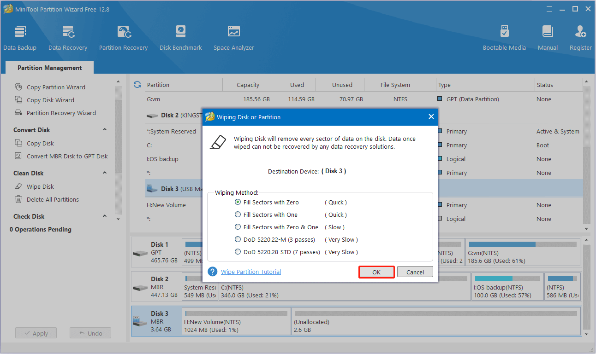The width and height of the screenshot is (596, 354).
Task: Open Data Recovery tool
Action: (68, 38)
